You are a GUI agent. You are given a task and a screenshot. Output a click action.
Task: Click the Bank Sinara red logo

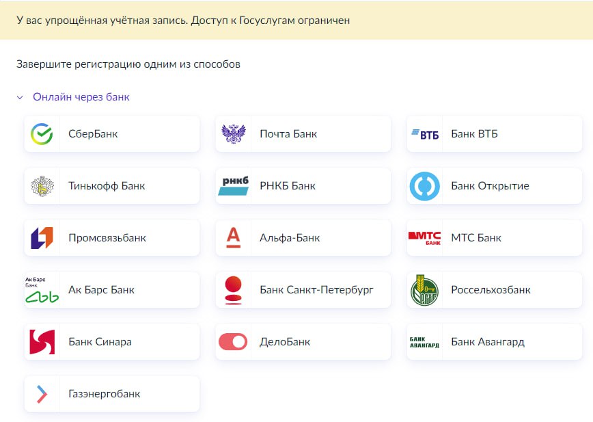pos(42,342)
